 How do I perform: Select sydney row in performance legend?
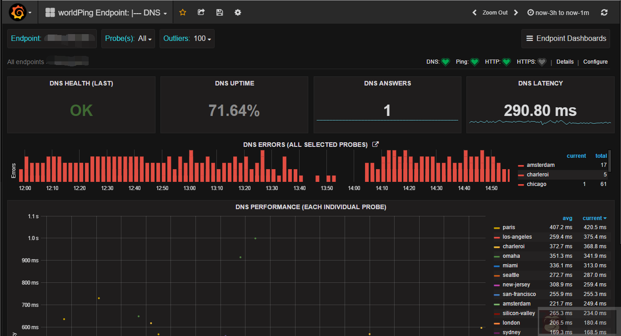[551, 332]
